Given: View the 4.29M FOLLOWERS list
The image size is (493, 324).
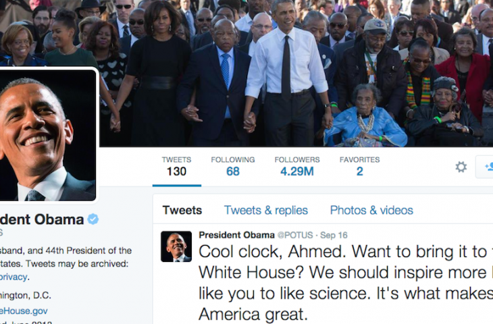Looking at the screenshot, I should coord(296,167).
